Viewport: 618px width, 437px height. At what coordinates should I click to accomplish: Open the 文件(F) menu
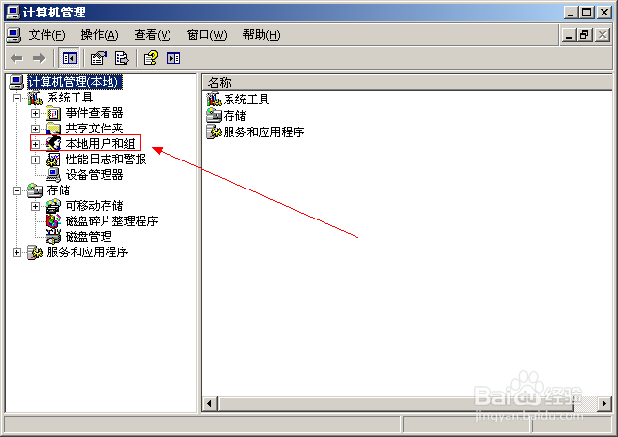point(46,35)
